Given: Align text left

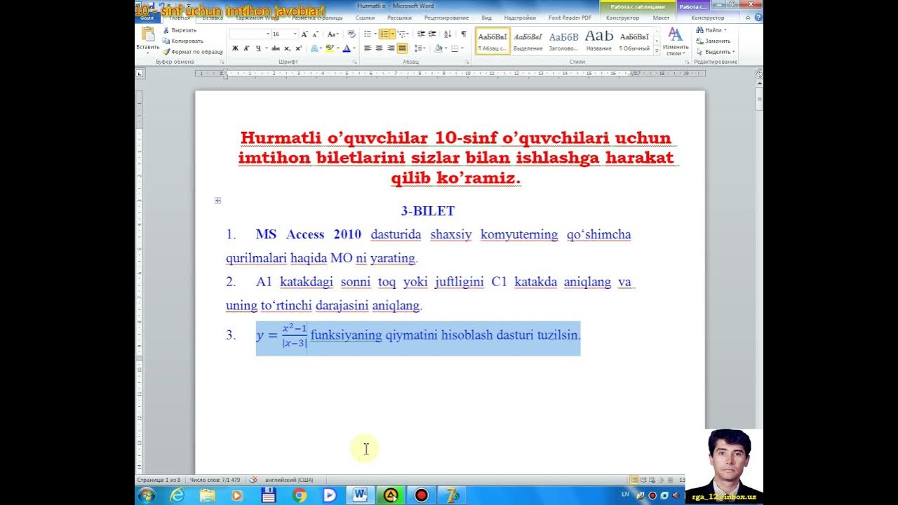Looking at the screenshot, I should [368, 48].
